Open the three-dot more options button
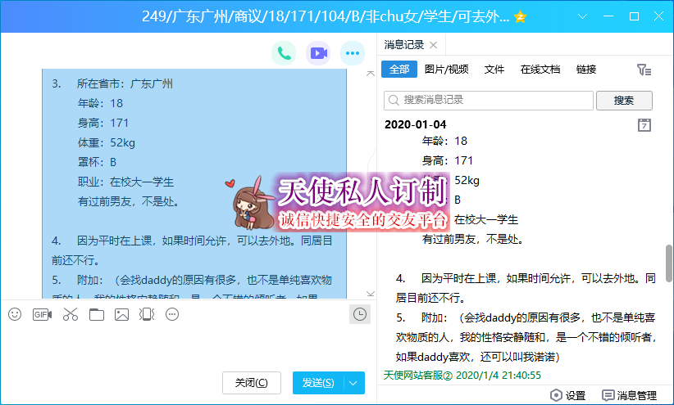 (x=352, y=54)
